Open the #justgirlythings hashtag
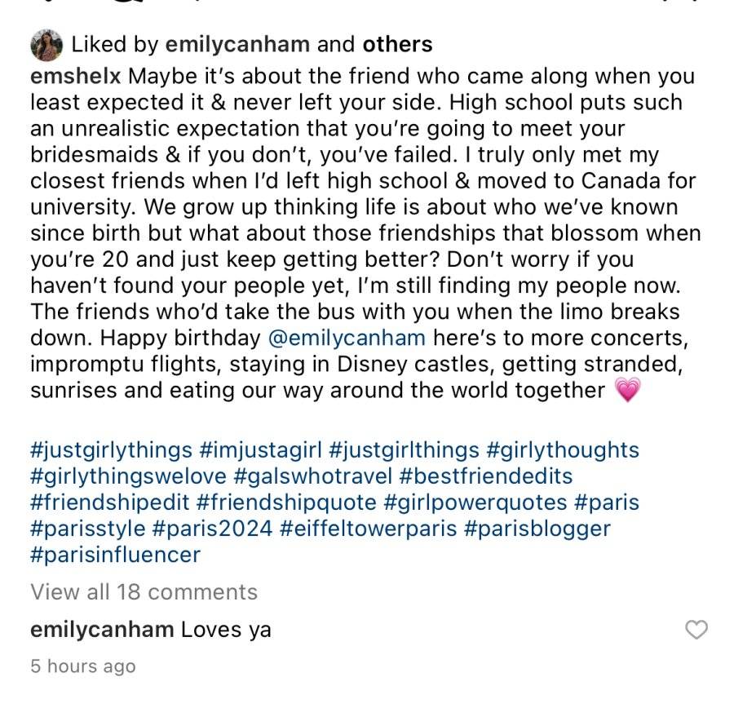Image resolution: width=734 pixels, height=708 pixels. click(x=112, y=450)
